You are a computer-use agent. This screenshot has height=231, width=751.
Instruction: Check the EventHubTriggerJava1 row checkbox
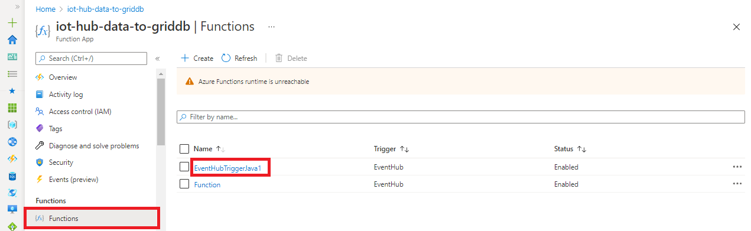(x=184, y=167)
